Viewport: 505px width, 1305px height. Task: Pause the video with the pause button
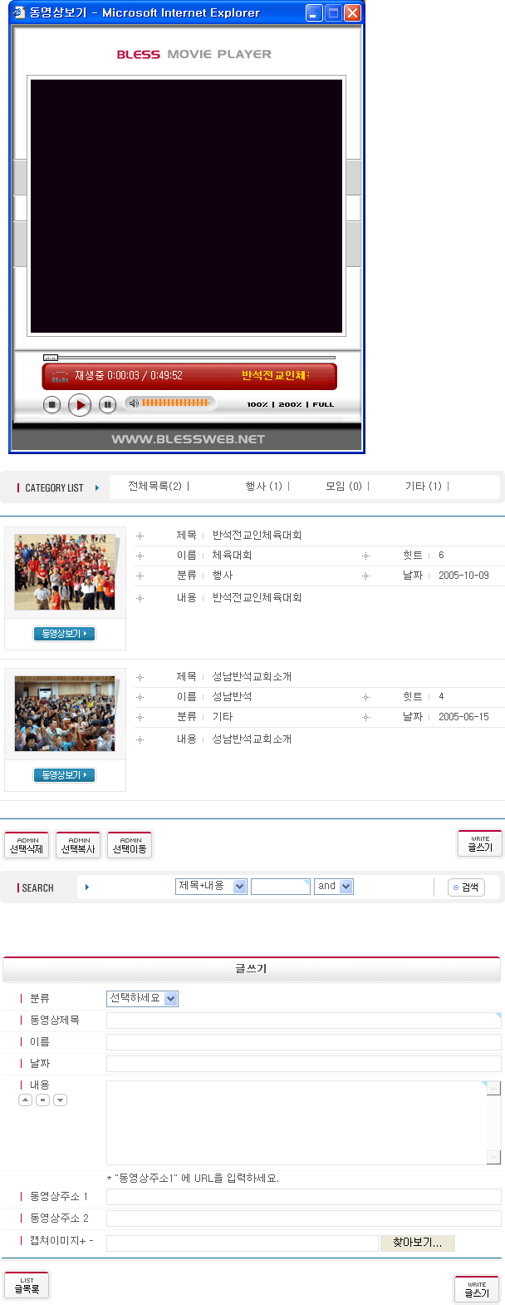107,405
